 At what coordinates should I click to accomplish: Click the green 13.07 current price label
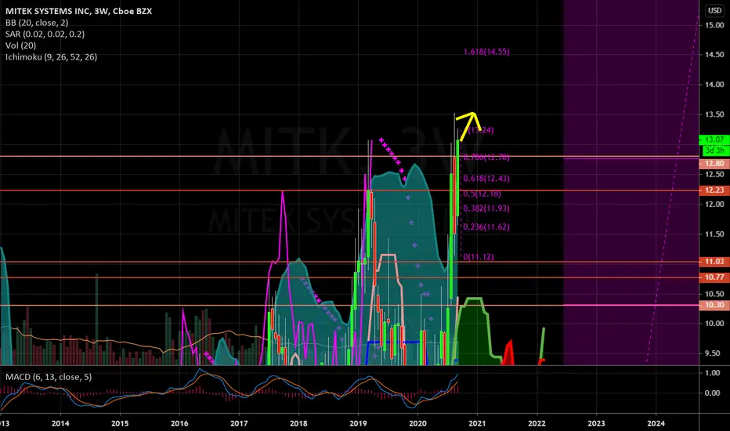714,139
